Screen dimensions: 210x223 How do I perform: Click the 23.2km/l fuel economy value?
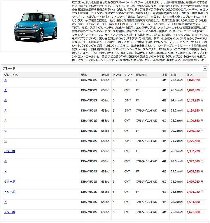(x=177, y=111)
